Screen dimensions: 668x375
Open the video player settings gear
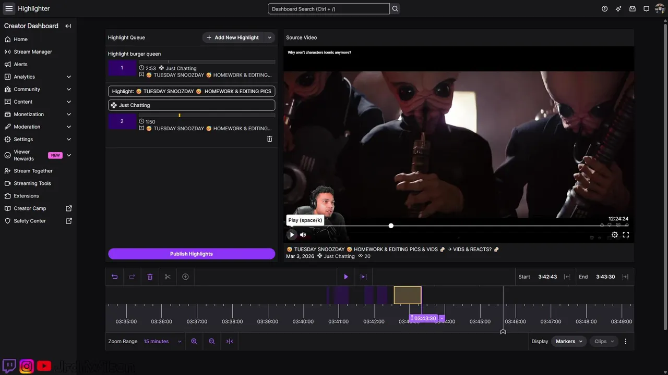(x=615, y=235)
